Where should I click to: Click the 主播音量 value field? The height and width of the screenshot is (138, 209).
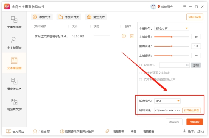point(196,37)
